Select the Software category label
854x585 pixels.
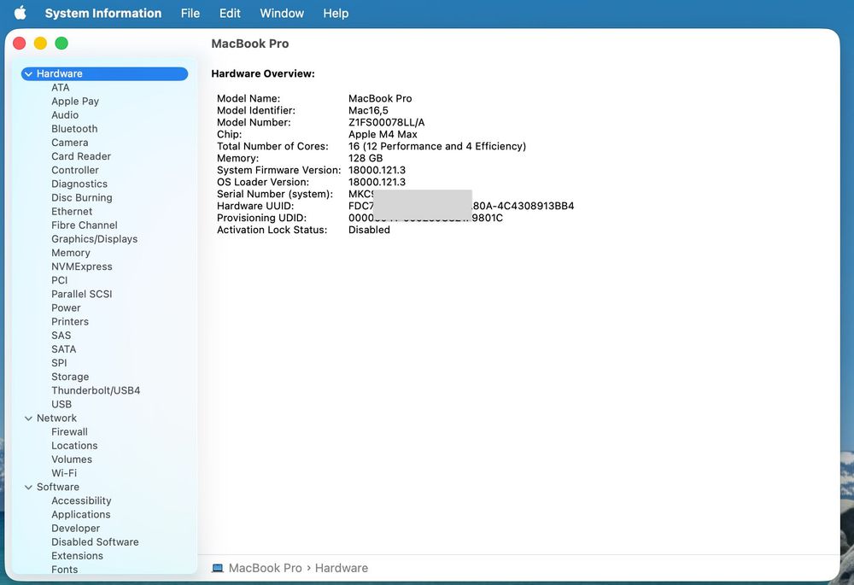tap(58, 487)
